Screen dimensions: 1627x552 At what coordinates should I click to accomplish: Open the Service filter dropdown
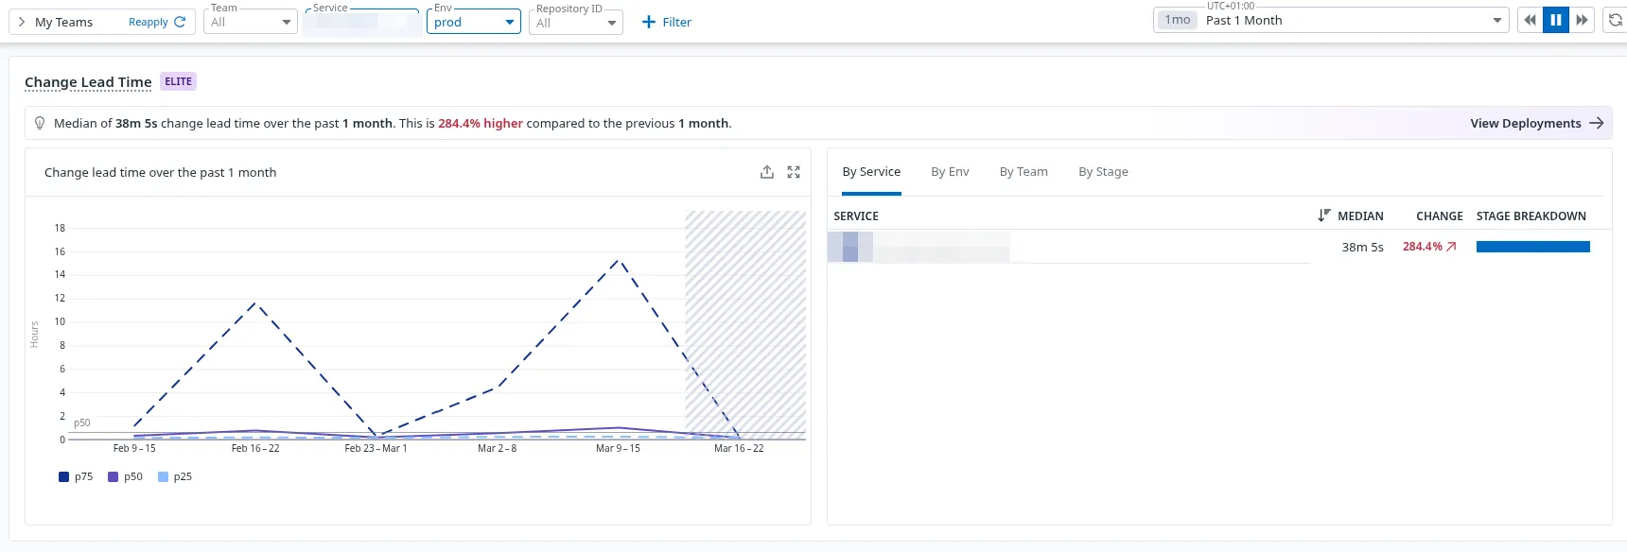(362, 22)
